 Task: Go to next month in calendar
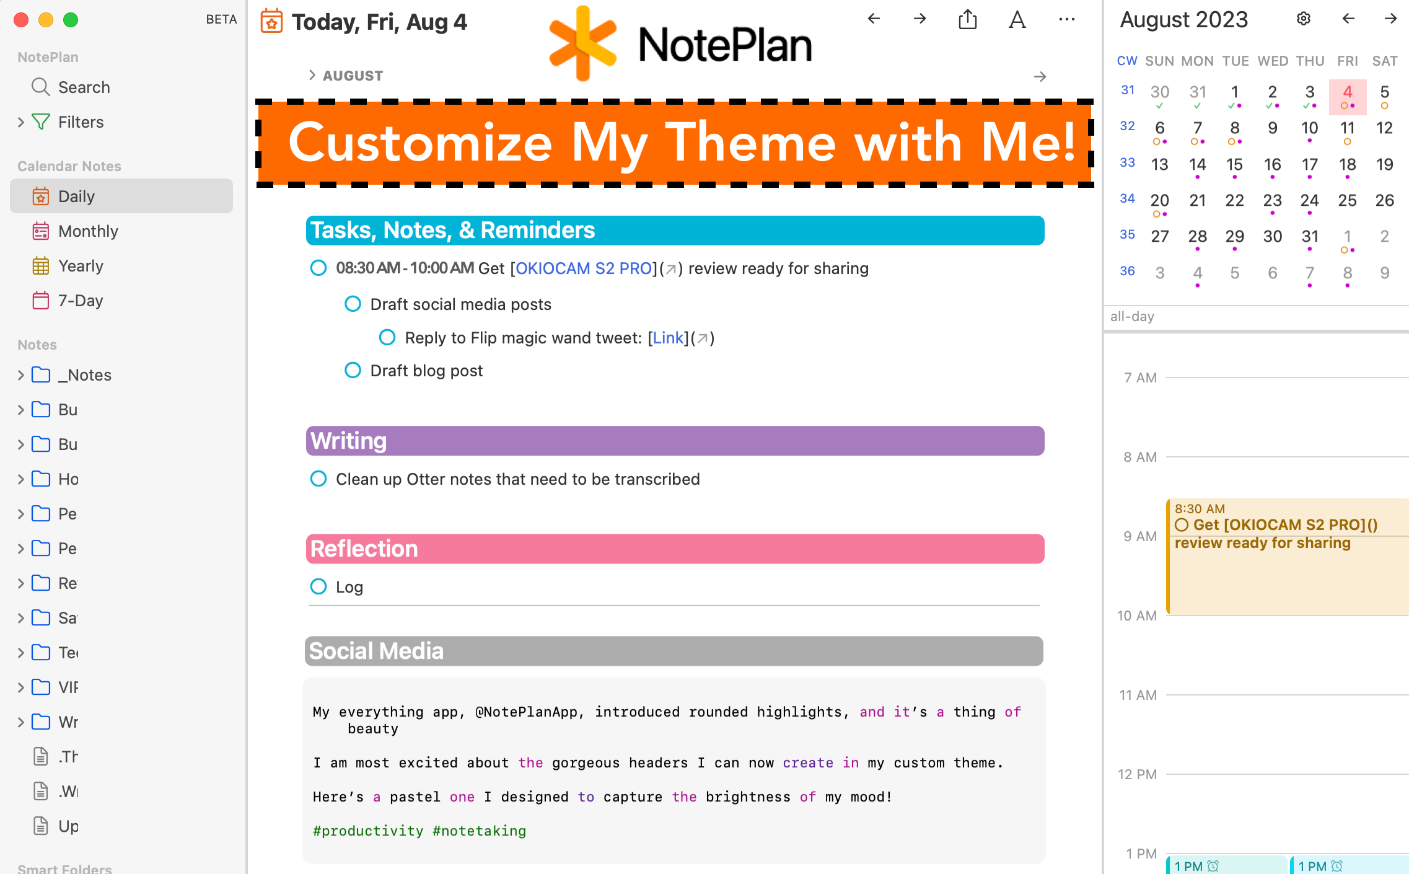pyautogui.click(x=1390, y=19)
